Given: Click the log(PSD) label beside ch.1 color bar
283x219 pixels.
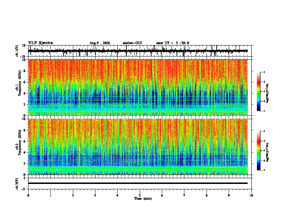Looking at the screenshot, I should [268, 93].
